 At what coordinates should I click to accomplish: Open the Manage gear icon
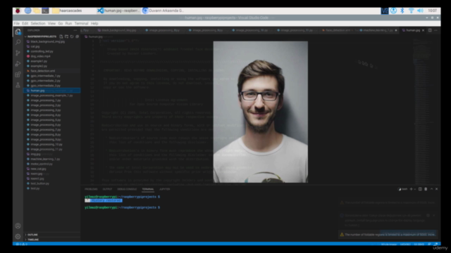click(18, 236)
